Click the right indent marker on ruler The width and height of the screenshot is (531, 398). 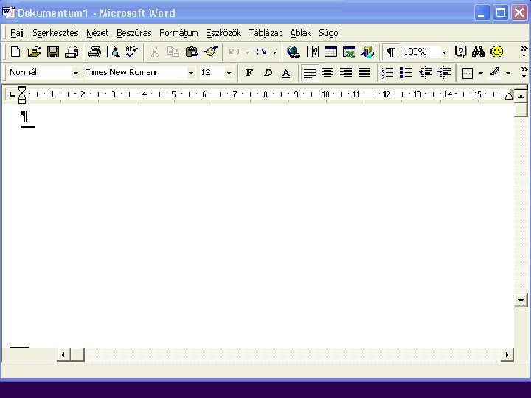click(x=509, y=96)
